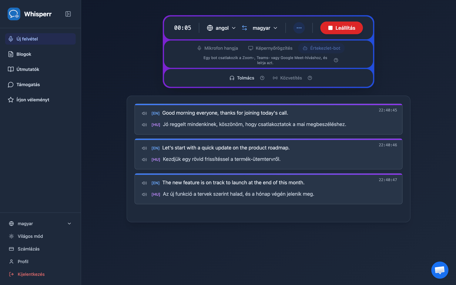This screenshot has width=456, height=285.
Task: Open the Útmutatók section
Action: point(40,69)
